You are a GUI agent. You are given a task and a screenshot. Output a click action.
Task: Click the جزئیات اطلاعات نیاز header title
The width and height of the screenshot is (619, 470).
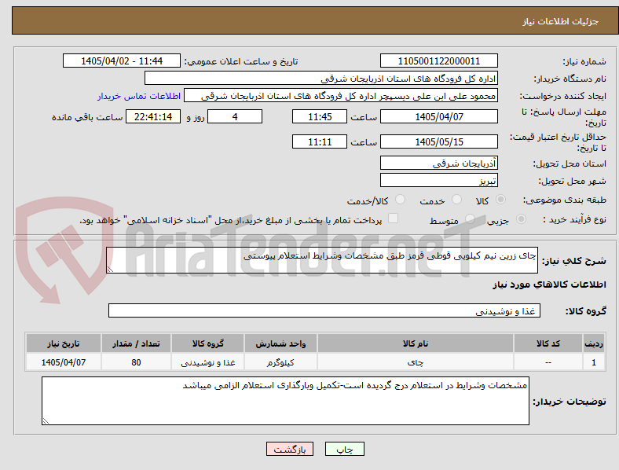tap(561, 21)
